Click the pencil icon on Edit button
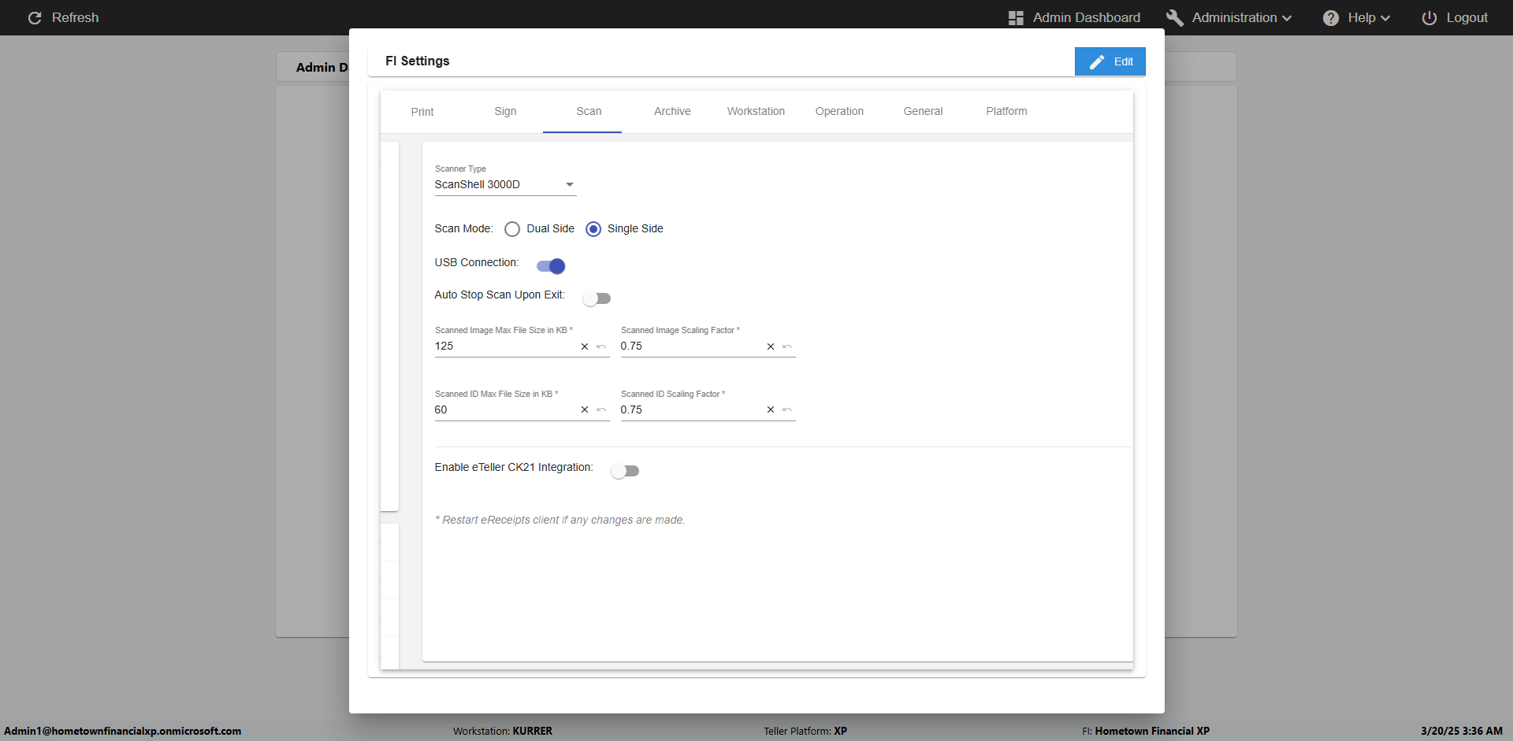 coord(1097,61)
